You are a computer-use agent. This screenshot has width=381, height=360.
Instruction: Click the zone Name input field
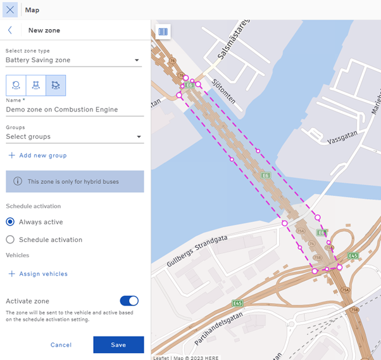[x=75, y=110]
